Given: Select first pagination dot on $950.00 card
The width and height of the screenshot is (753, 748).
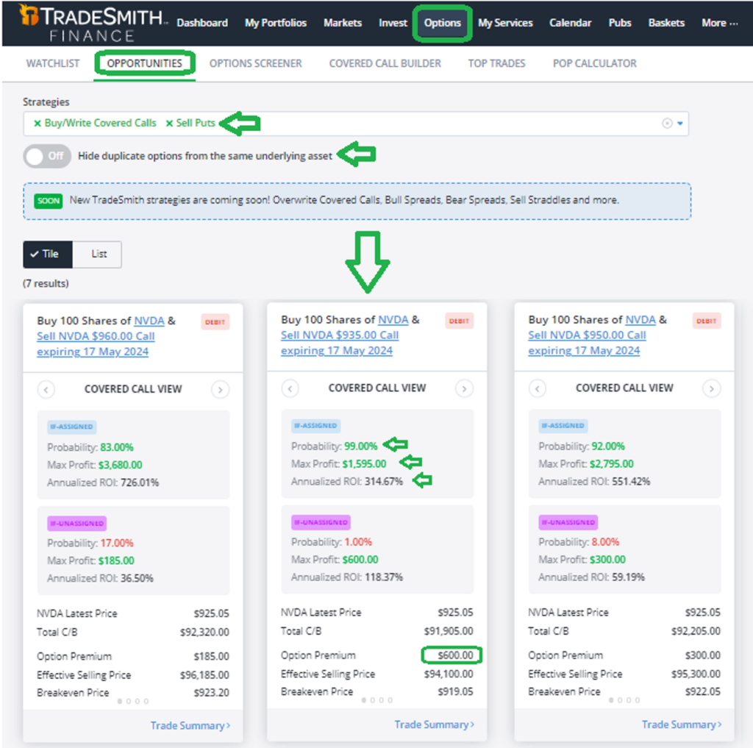Looking at the screenshot, I should click(x=611, y=700).
